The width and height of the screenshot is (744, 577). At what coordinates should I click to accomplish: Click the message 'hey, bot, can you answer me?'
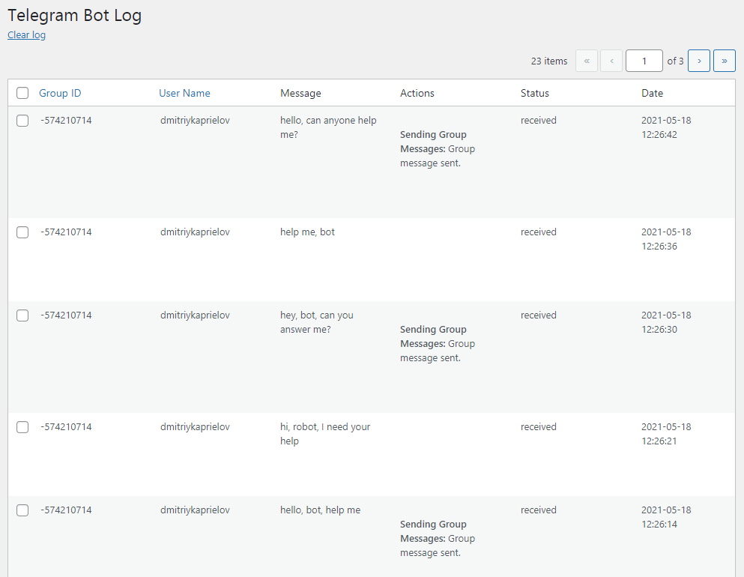(316, 322)
